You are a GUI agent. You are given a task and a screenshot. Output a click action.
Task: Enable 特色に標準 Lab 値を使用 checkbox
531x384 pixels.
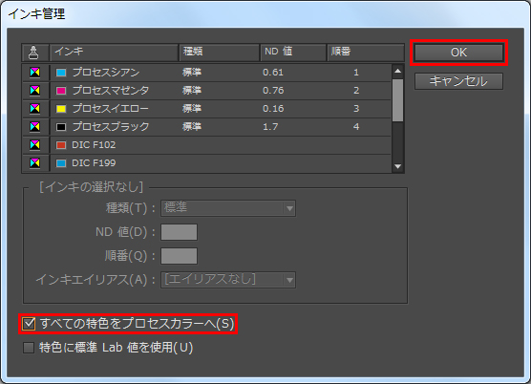point(29,348)
